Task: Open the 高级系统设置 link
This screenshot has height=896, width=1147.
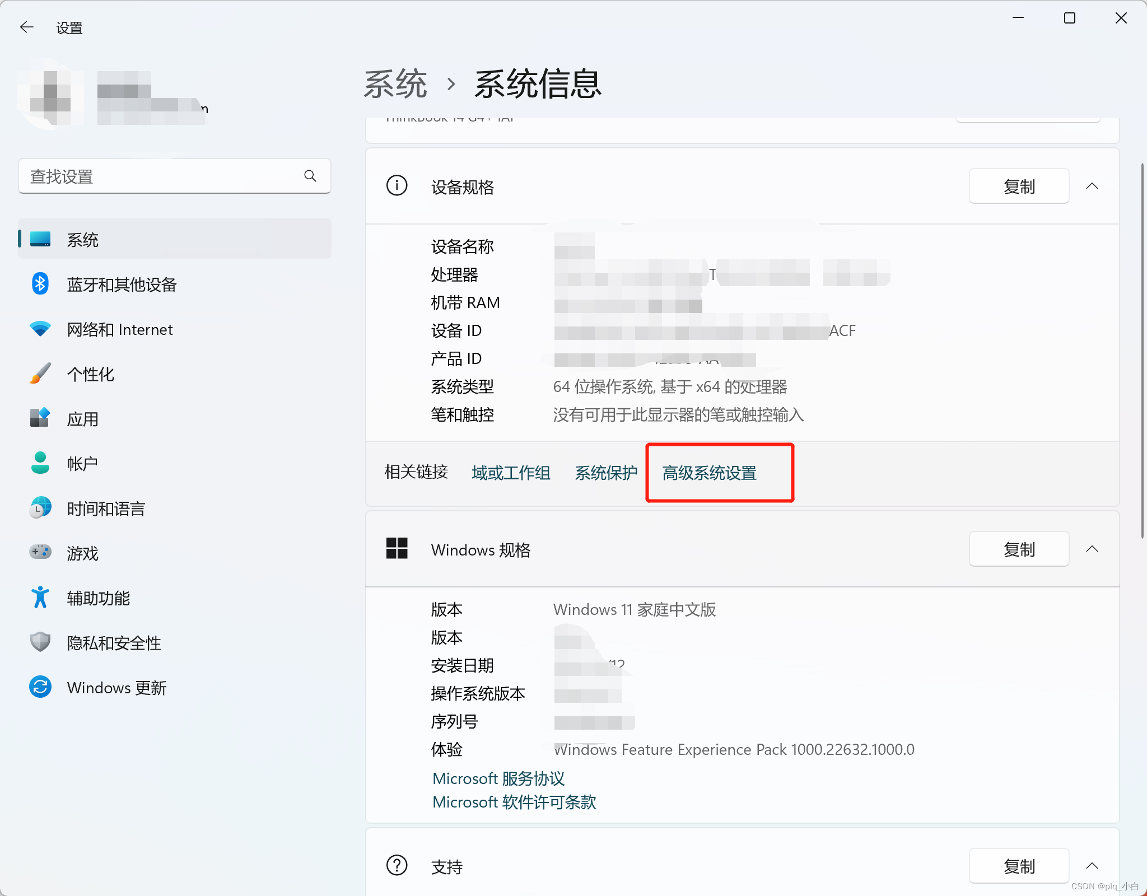Action: coord(709,473)
